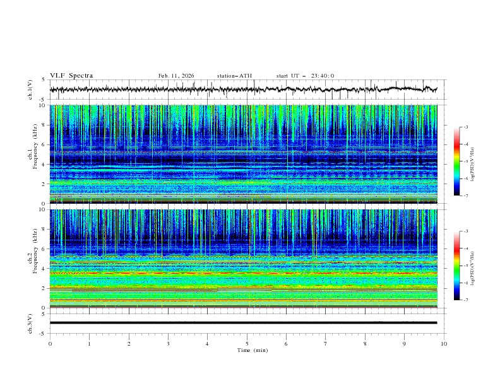Click the ch.1 colorbar scale
Screen dimensions: 500x386
[457, 161]
